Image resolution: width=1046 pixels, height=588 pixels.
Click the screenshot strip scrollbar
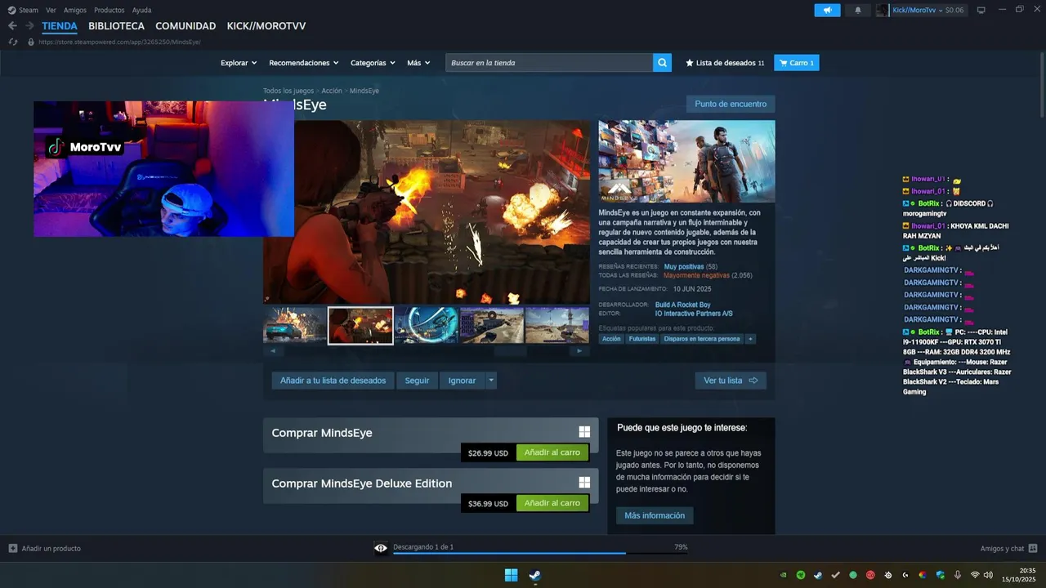click(x=510, y=351)
